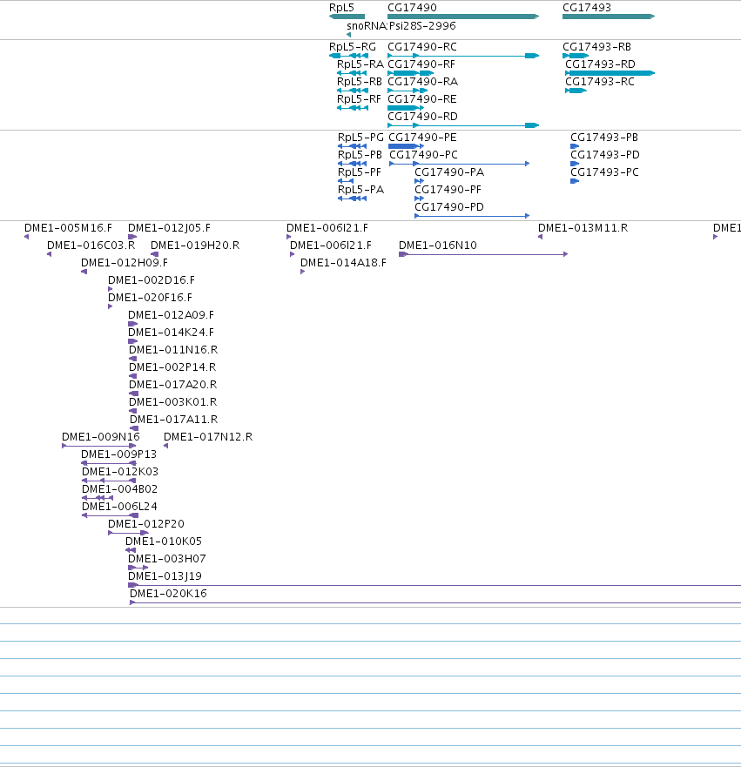Select feature DME1-011N16.R
The height and width of the screenshot is (767, 741).
tap(173, 350)
